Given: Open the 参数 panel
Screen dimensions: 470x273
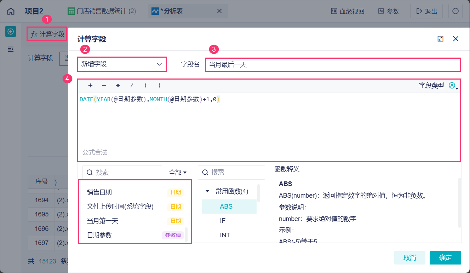Looking at the screenshot, I should pyautogui.click(x=389, y=11).
